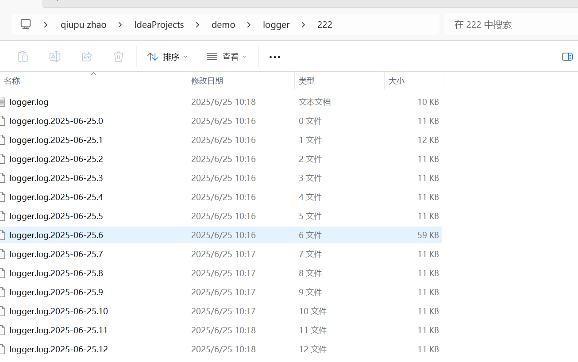The width and height of the screenshot is (578, 362).
Task: Paste item from clipboard using toolbar icon
Action: point(23,57)
